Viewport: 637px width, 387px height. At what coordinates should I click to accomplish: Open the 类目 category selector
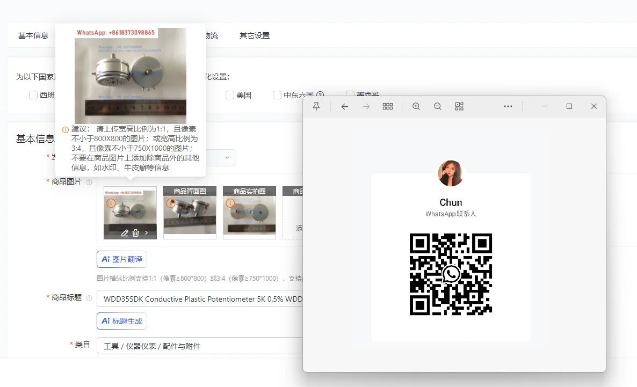(199, 346)
